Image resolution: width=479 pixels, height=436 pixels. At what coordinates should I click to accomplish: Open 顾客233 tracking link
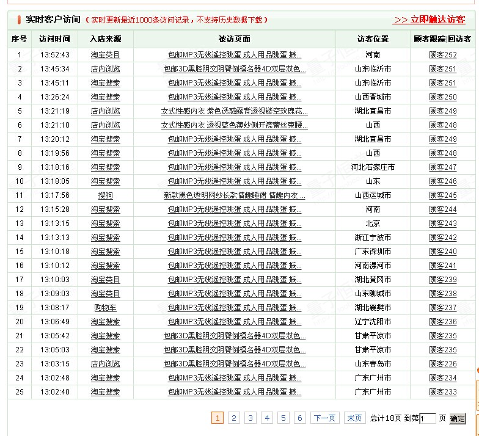443,392
